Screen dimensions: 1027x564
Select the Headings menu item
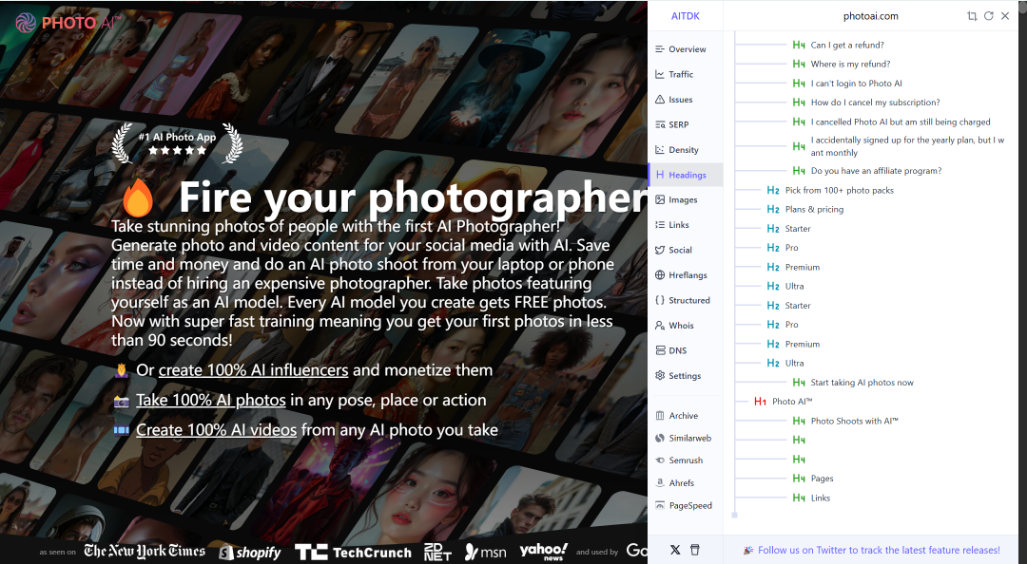click(x=685, y=175)
